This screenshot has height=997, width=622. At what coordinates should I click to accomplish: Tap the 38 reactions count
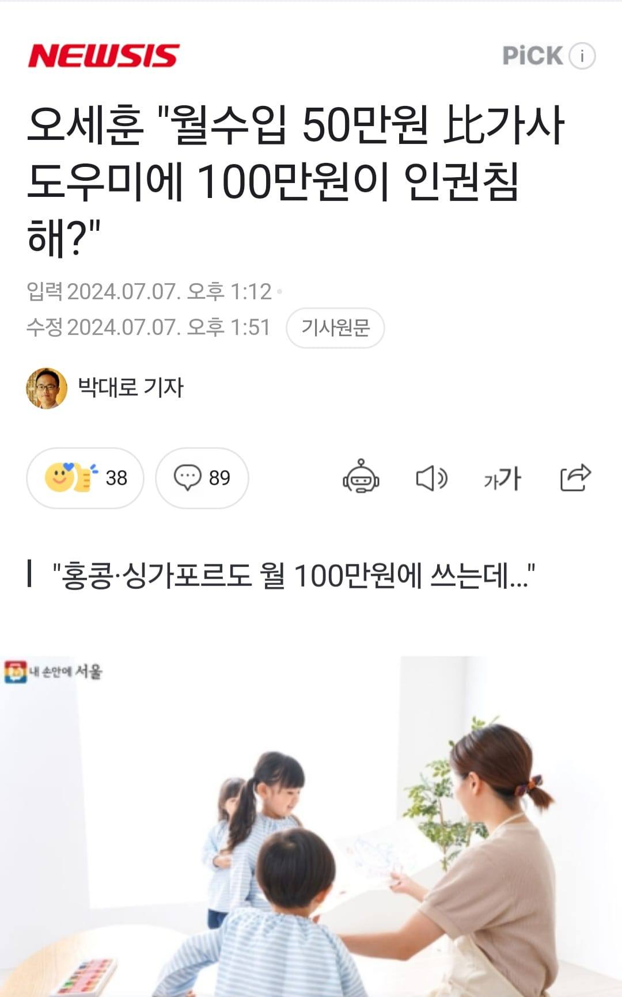116,478
